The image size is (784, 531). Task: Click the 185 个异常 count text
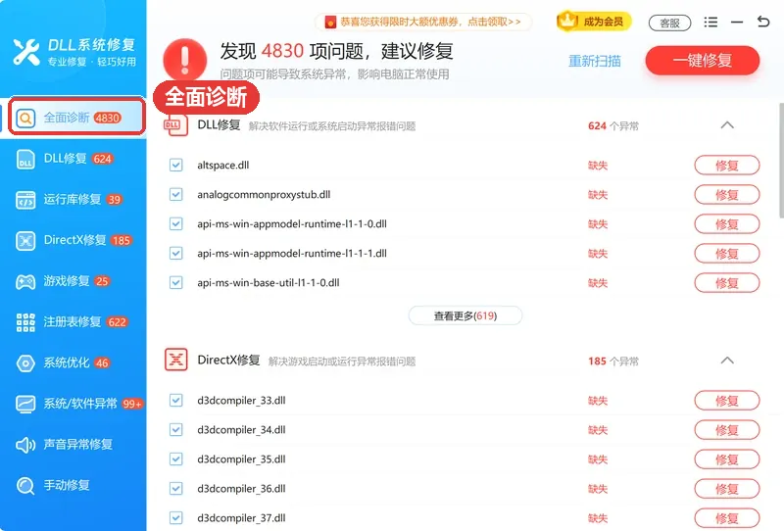(613, 361)
